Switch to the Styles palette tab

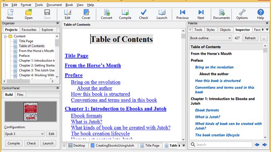coord(210,30)
